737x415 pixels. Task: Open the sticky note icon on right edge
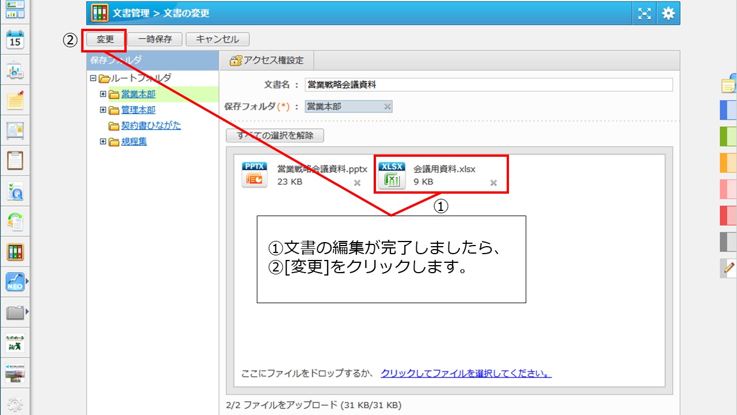click(729, 84)
